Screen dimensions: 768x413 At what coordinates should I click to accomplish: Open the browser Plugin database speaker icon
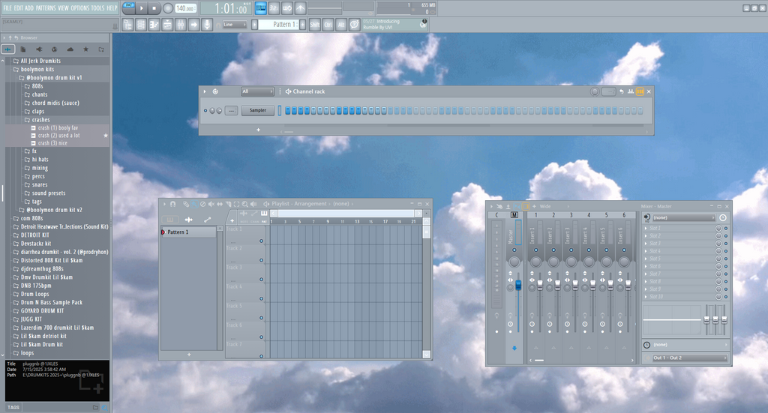(x=39, y=49)
